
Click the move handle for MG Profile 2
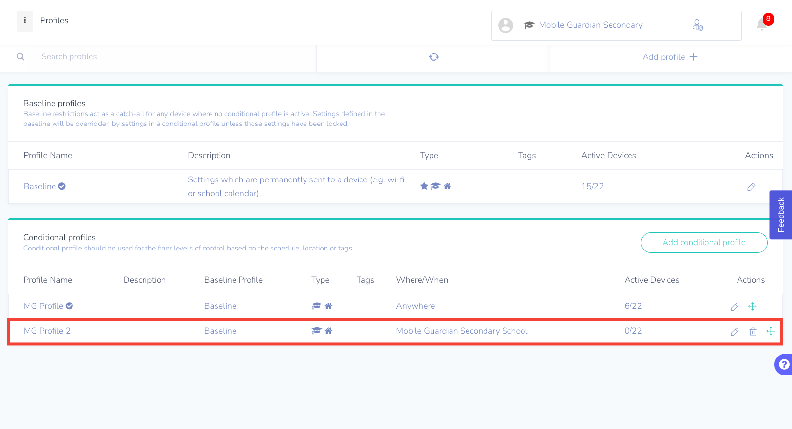(x=771, y=331)
